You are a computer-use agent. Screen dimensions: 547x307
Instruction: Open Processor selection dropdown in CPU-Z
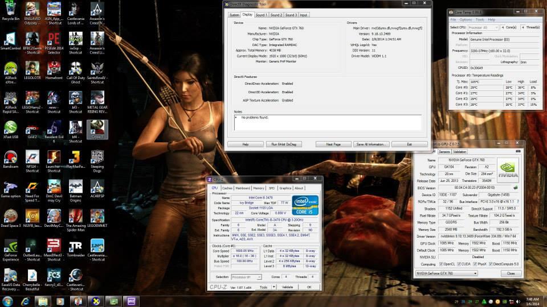246,277
